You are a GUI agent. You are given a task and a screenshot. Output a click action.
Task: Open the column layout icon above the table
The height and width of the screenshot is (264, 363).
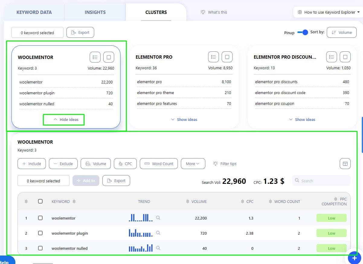click(345, 164)
